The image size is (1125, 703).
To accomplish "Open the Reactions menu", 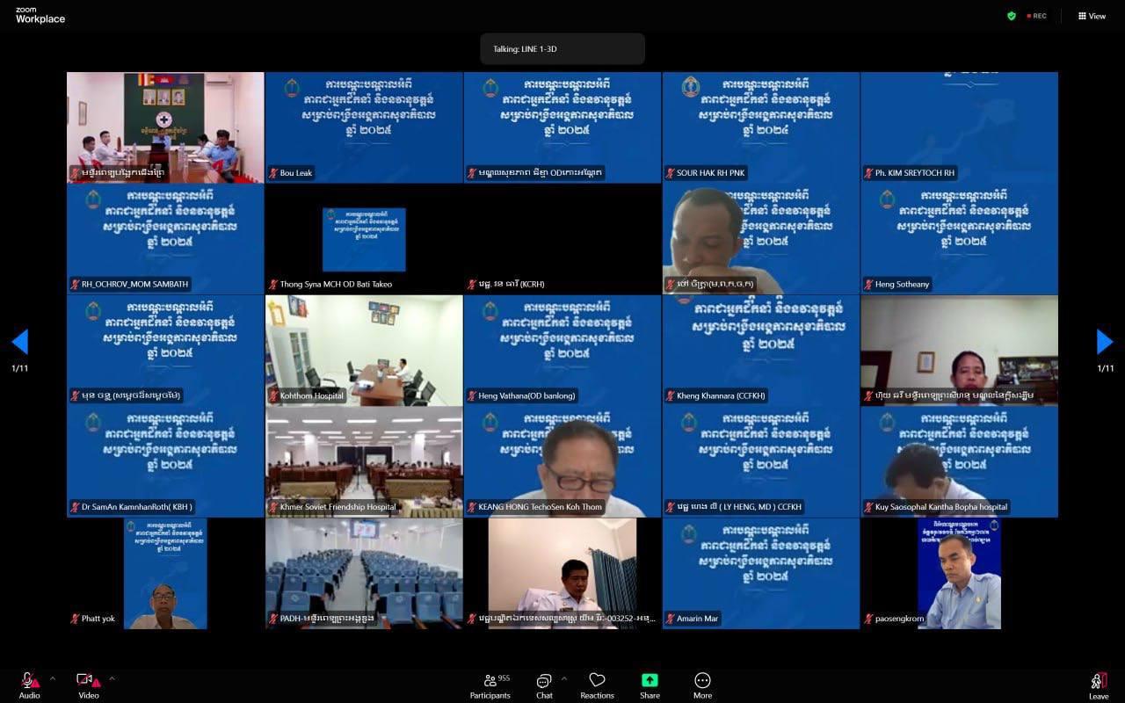I will coord(597,685).
